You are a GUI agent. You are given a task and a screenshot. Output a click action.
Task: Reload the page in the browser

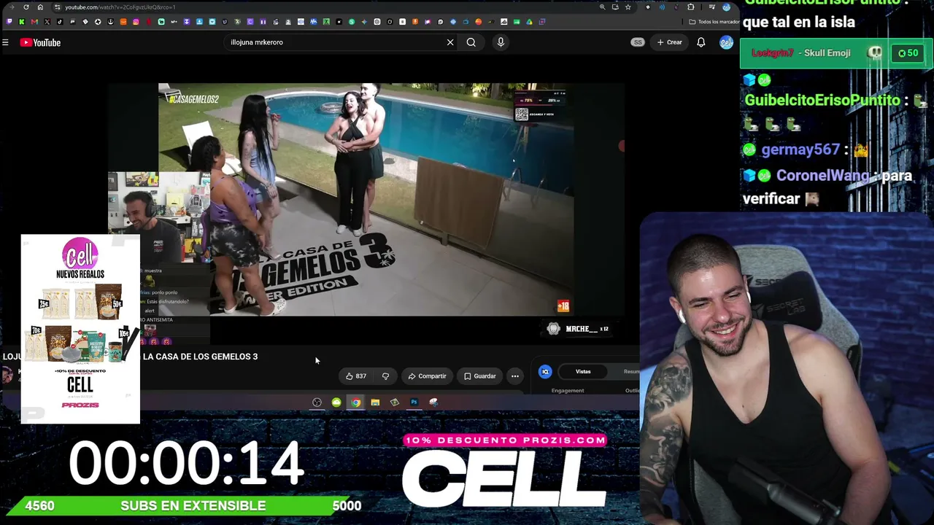[26, 7]
